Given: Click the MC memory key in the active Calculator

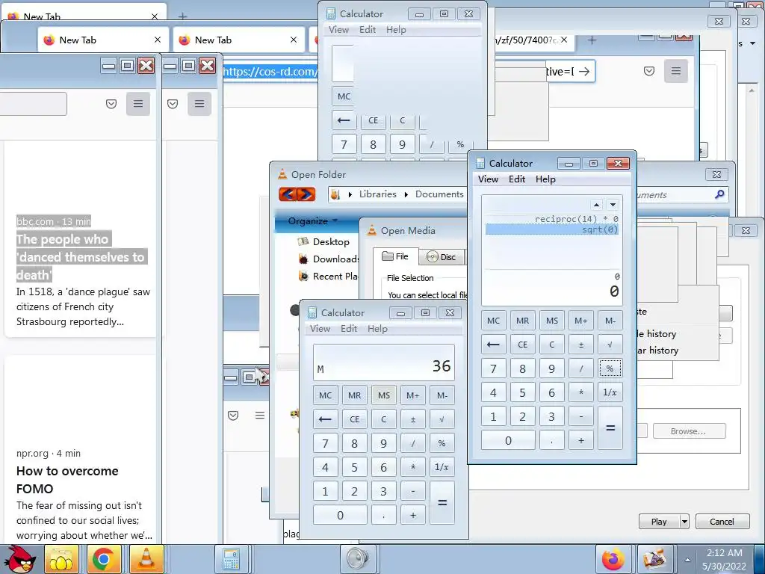Looking at the screenshot, I should (x=493, y=321).
